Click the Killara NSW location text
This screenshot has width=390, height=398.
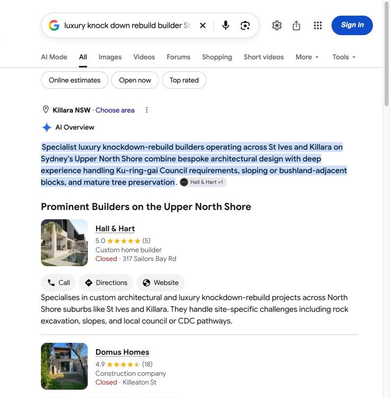[x=72, y=110]
